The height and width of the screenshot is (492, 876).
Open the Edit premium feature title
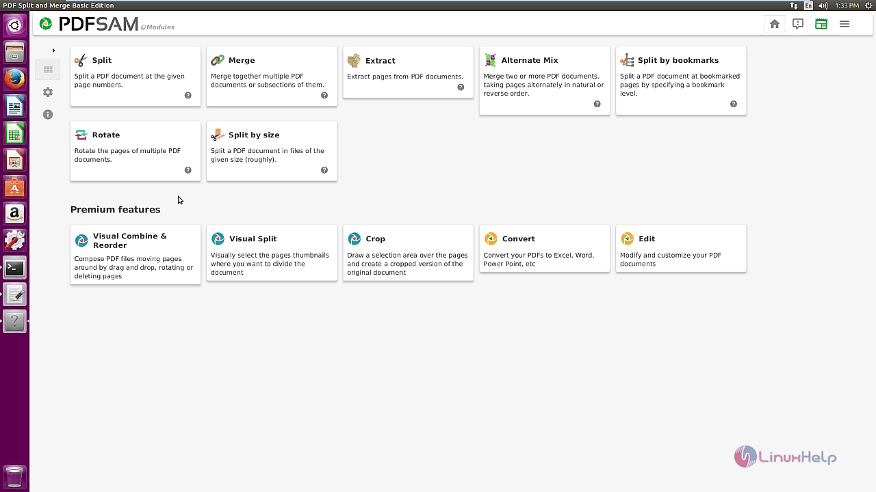click(x=647, y=238)
